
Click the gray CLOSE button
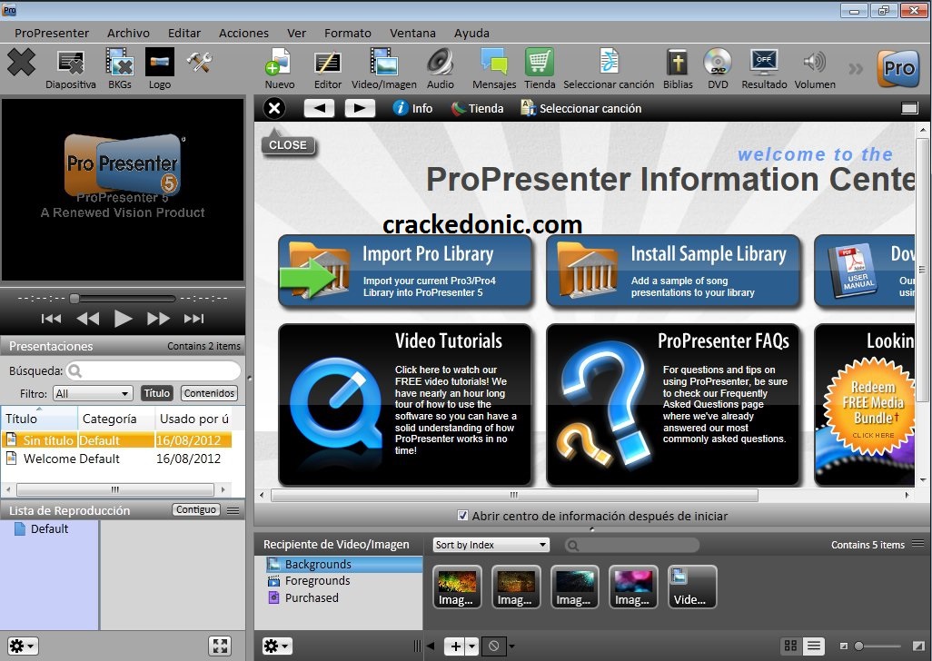[288, 144]
